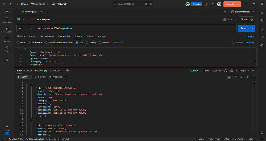266x141 pixels.
Task: Open the settings gear icon in header
Action: [207, 4]
